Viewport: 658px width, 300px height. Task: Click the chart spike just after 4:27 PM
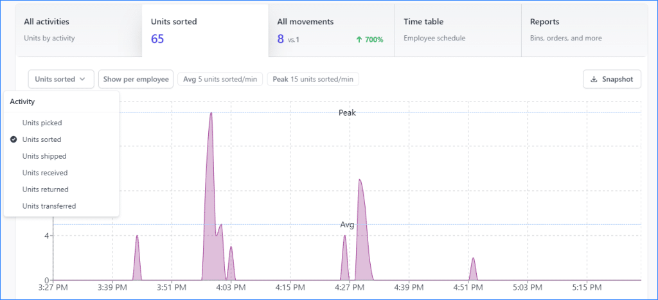coord(360,181)
